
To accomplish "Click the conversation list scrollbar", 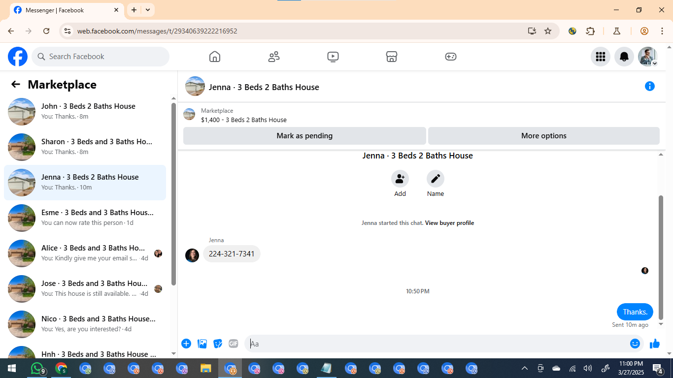I will (x=173, y=194).
